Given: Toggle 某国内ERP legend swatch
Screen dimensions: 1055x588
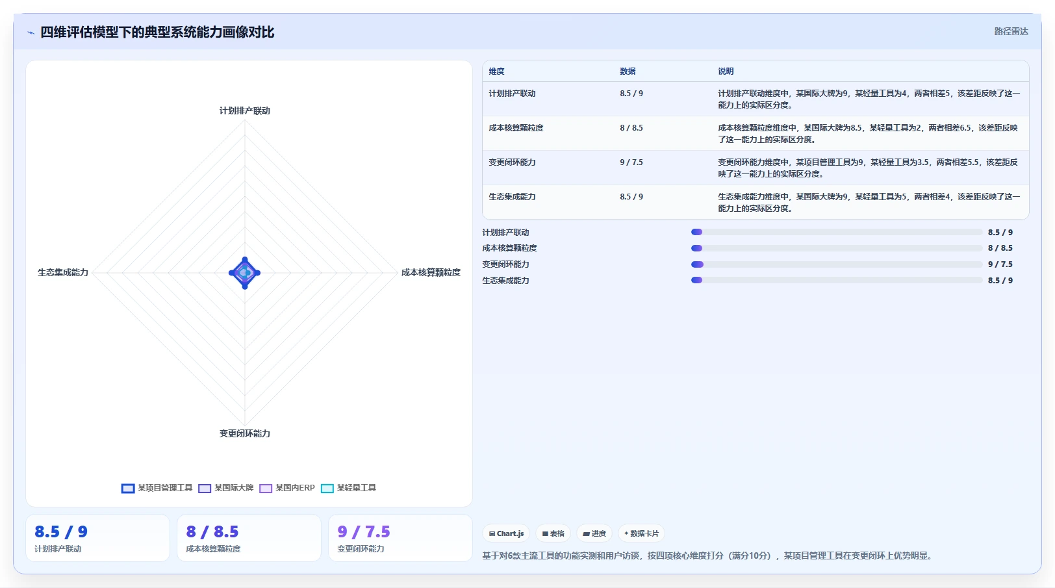Looking at the screenshot, I should (x=266, y=488).
